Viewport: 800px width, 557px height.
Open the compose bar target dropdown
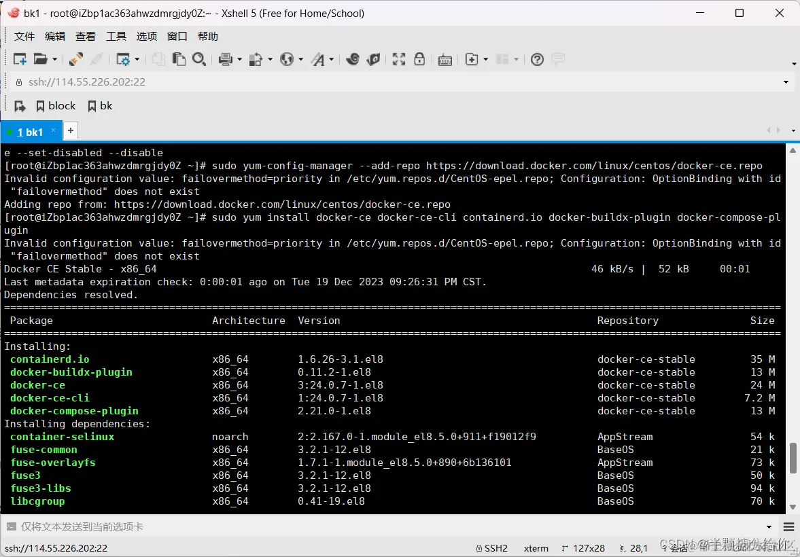pyautogui.click(x=769, y=527)
